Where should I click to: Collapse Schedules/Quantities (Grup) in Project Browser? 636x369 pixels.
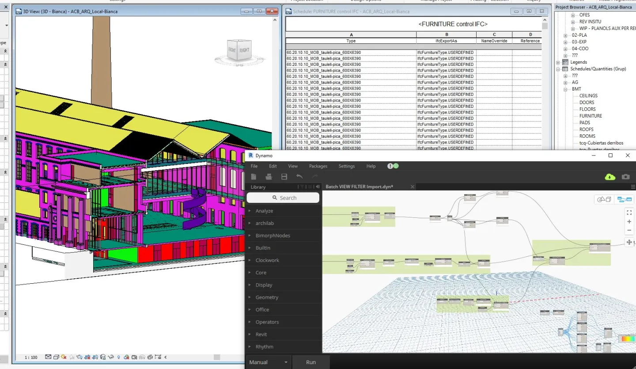pos(558,69)
